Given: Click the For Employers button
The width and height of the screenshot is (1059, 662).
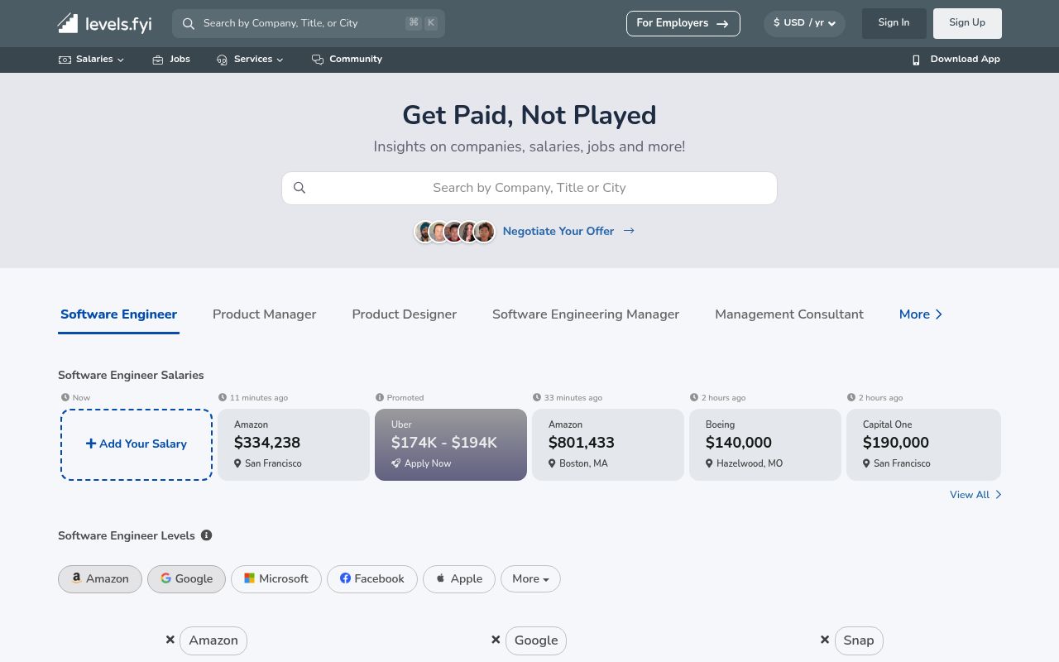Looking at the screenshot, I should [x=683, y=23].
